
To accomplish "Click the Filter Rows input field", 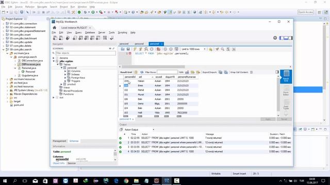I will coord(167,72).
